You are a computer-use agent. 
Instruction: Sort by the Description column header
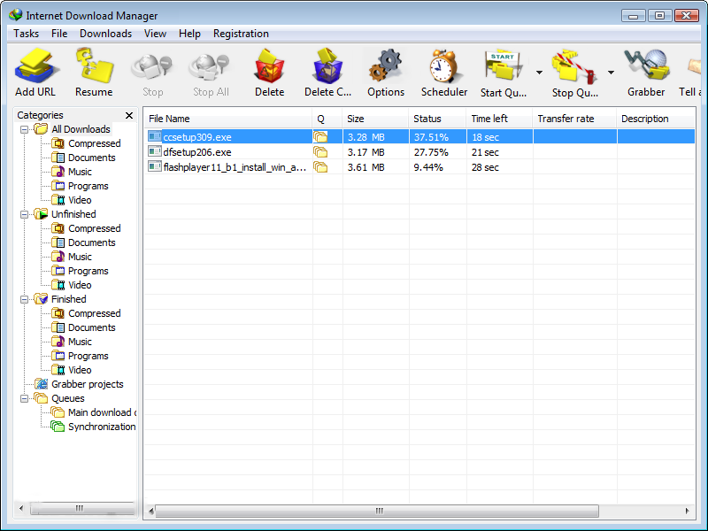[656, 119]
